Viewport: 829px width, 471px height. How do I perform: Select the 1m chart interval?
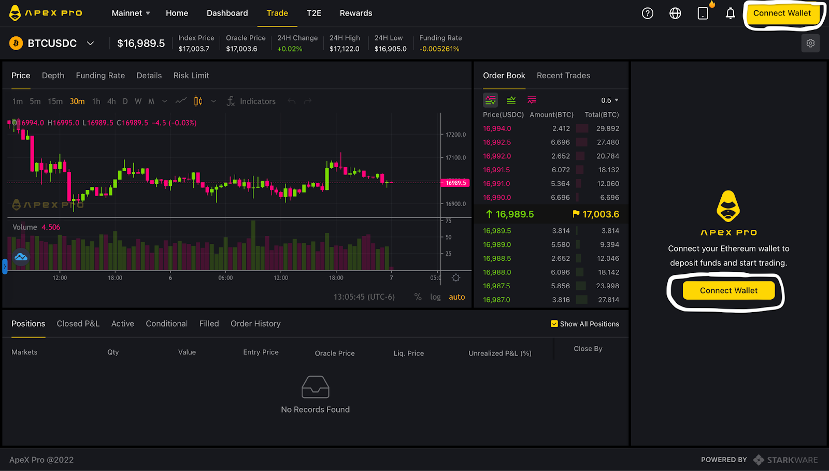click(18, 101)
